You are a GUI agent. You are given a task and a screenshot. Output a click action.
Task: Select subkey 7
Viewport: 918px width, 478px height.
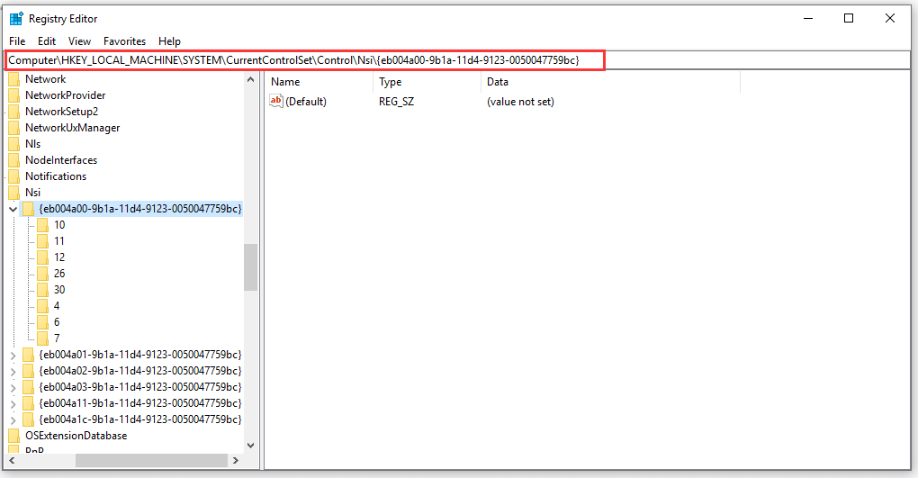(57, 338)
